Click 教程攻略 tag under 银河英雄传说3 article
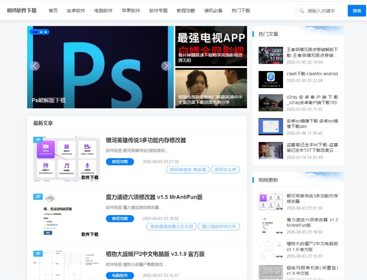This screenshot has height=280, width=367. point(120,162)
